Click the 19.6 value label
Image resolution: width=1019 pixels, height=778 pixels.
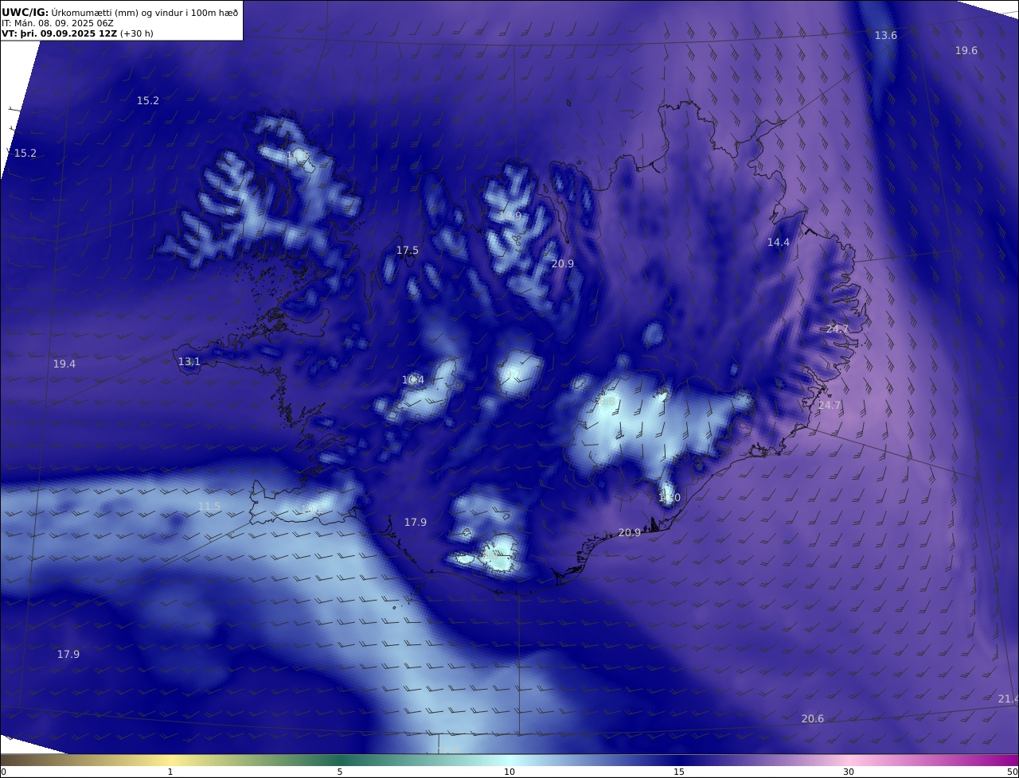966,51
